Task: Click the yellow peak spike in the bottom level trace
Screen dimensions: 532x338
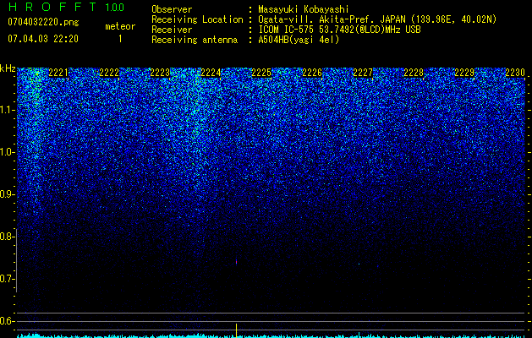Action: 236,330
